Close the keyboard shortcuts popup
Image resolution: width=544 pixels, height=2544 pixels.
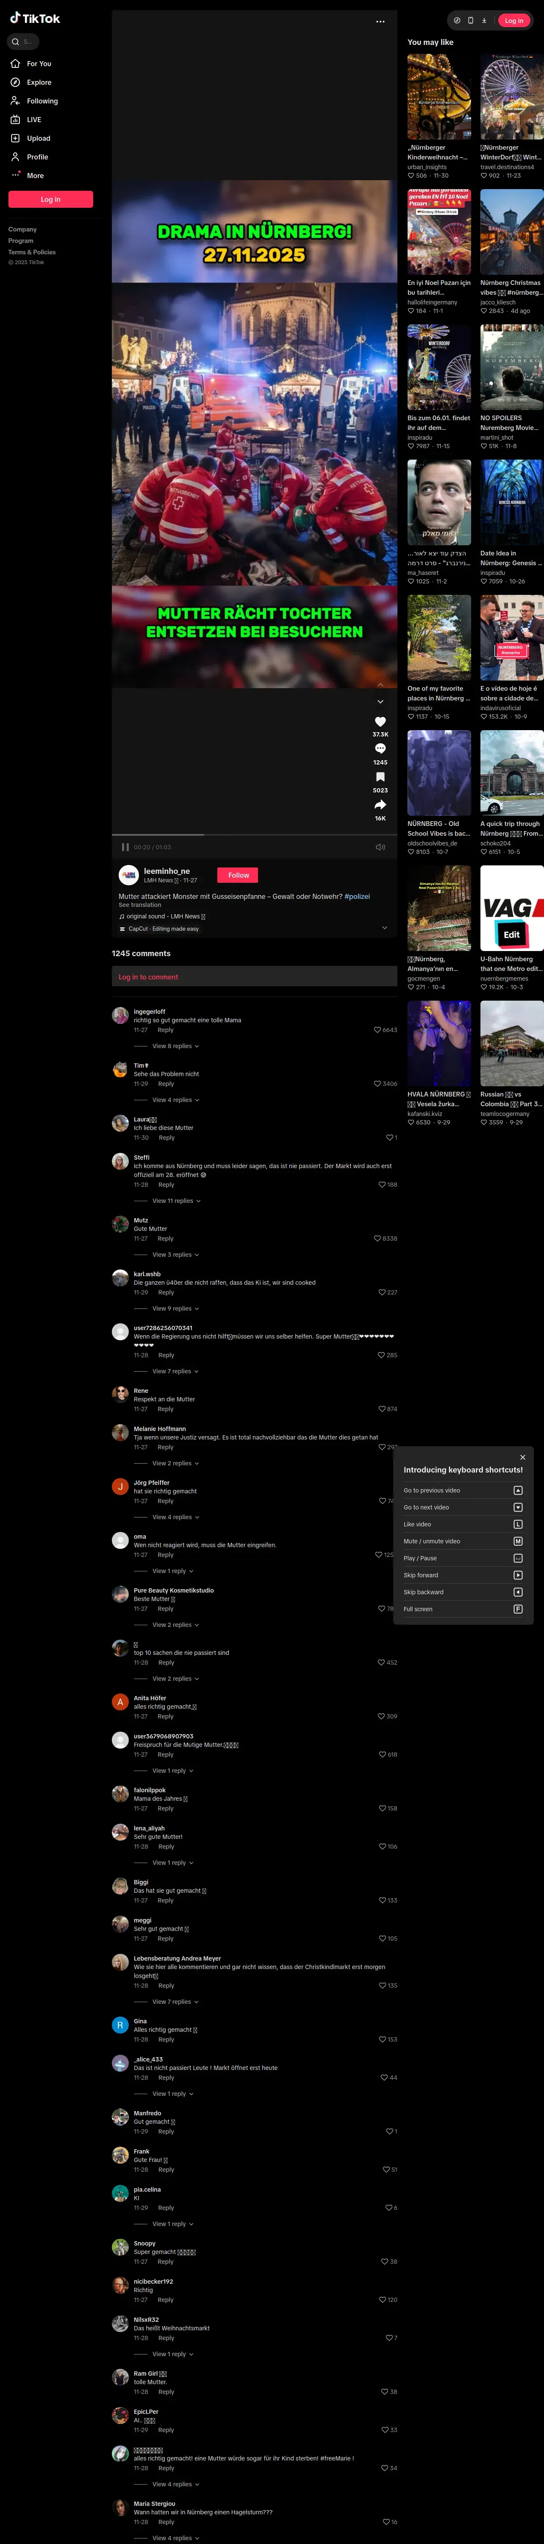pyautogui.click(x=522, y=1458)
